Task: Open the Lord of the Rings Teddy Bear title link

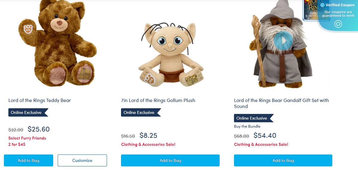Action: pos(40,100)
